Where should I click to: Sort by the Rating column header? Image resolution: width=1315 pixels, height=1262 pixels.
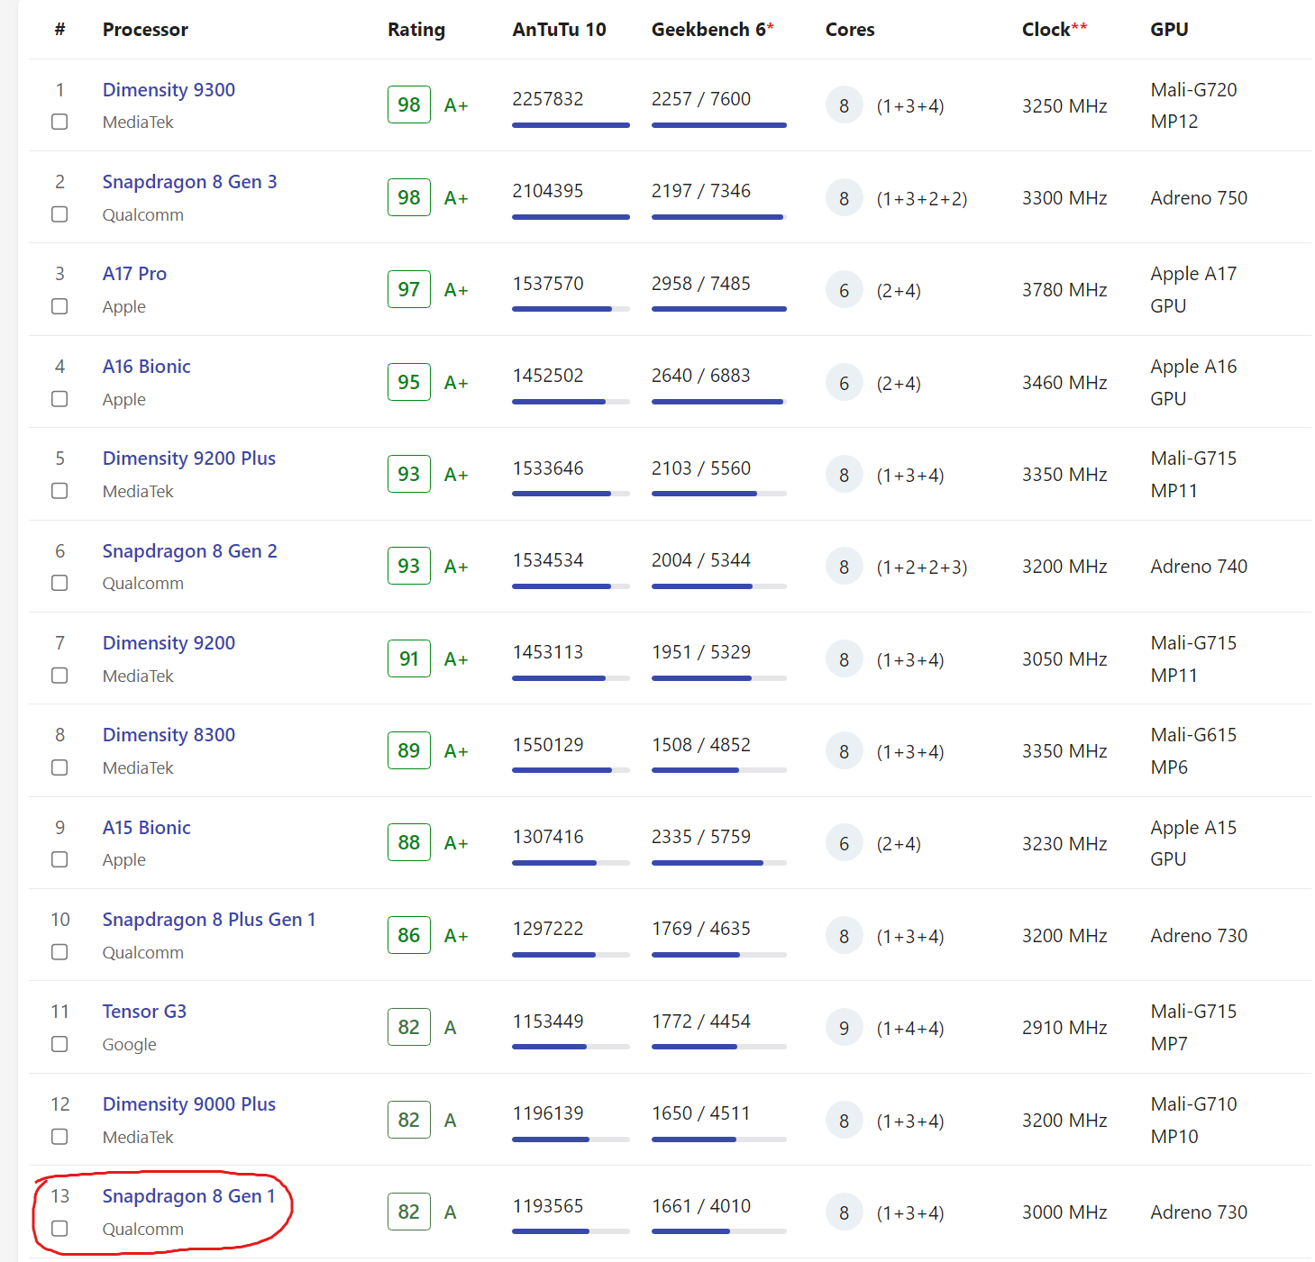416,30
